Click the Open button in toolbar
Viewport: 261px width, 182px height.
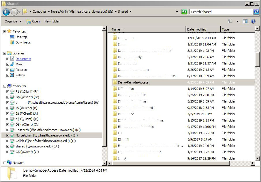[x=33, y=21]
